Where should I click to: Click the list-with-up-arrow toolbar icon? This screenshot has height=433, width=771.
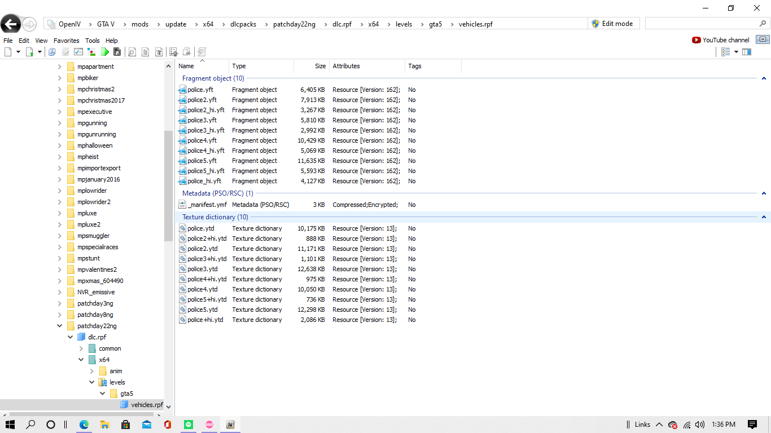click(174, 52)
